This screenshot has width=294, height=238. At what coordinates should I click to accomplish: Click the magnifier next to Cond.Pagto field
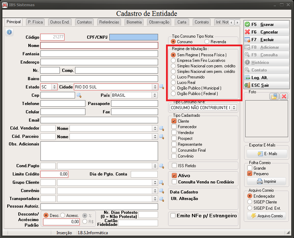162,166
